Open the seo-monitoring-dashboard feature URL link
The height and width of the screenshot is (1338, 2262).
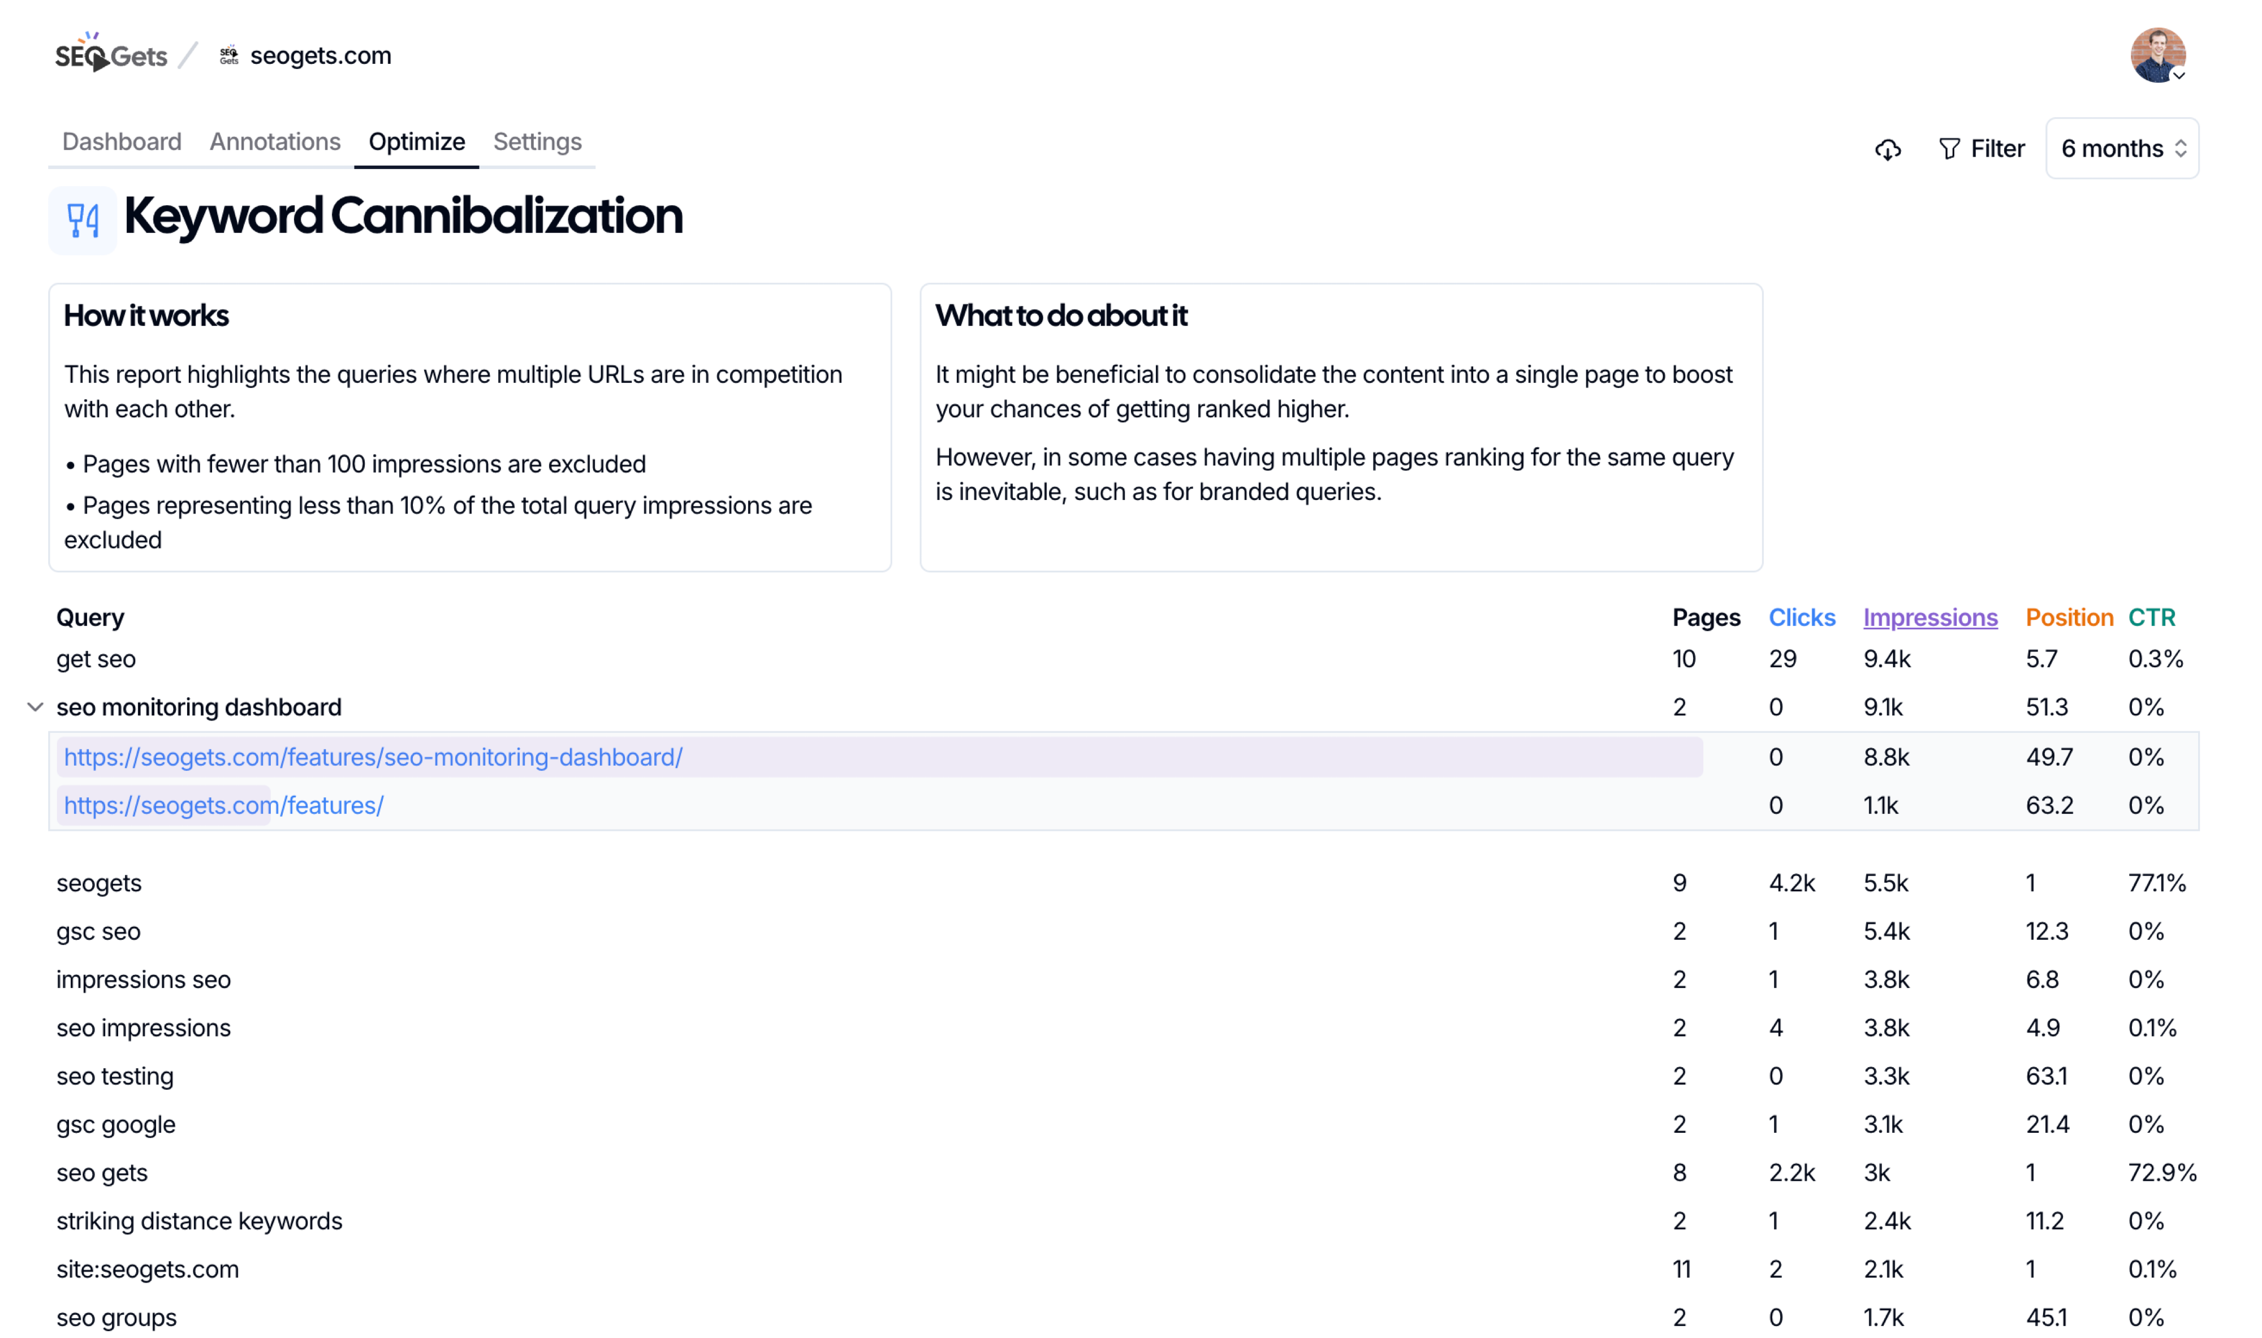373,757
